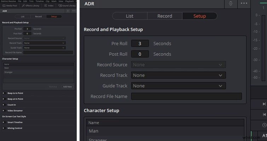Click the 'On Screen Cue Text Style' heading

[x=14, y=117]
